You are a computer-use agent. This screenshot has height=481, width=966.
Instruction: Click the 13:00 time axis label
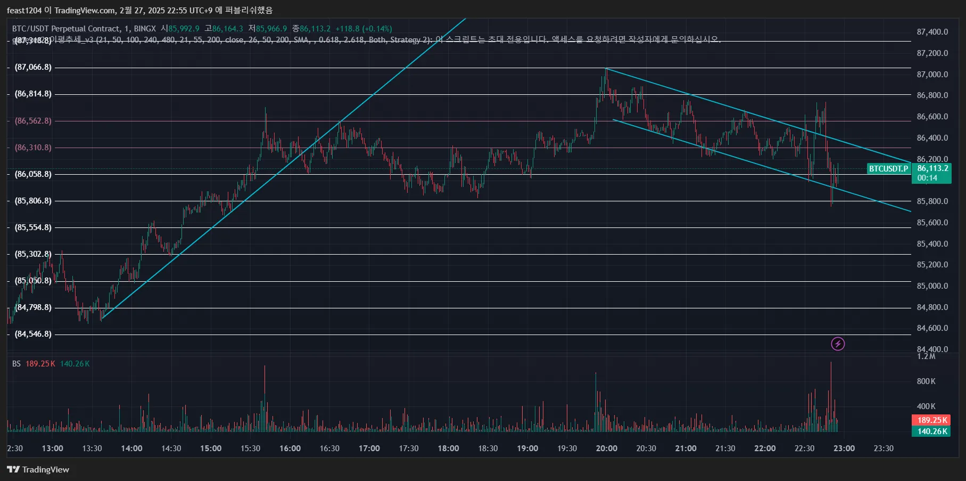(x=52, y=449)
